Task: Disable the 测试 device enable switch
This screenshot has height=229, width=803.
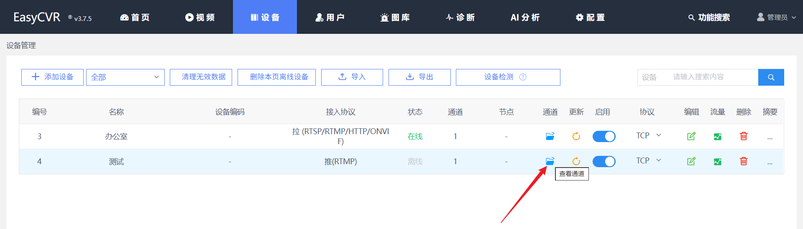Action: point(604,161)
